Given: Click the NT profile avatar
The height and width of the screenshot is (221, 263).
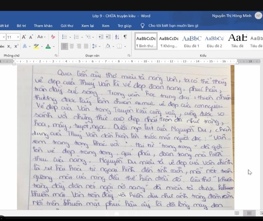Looking at the screenshot, I should point(258,16).
